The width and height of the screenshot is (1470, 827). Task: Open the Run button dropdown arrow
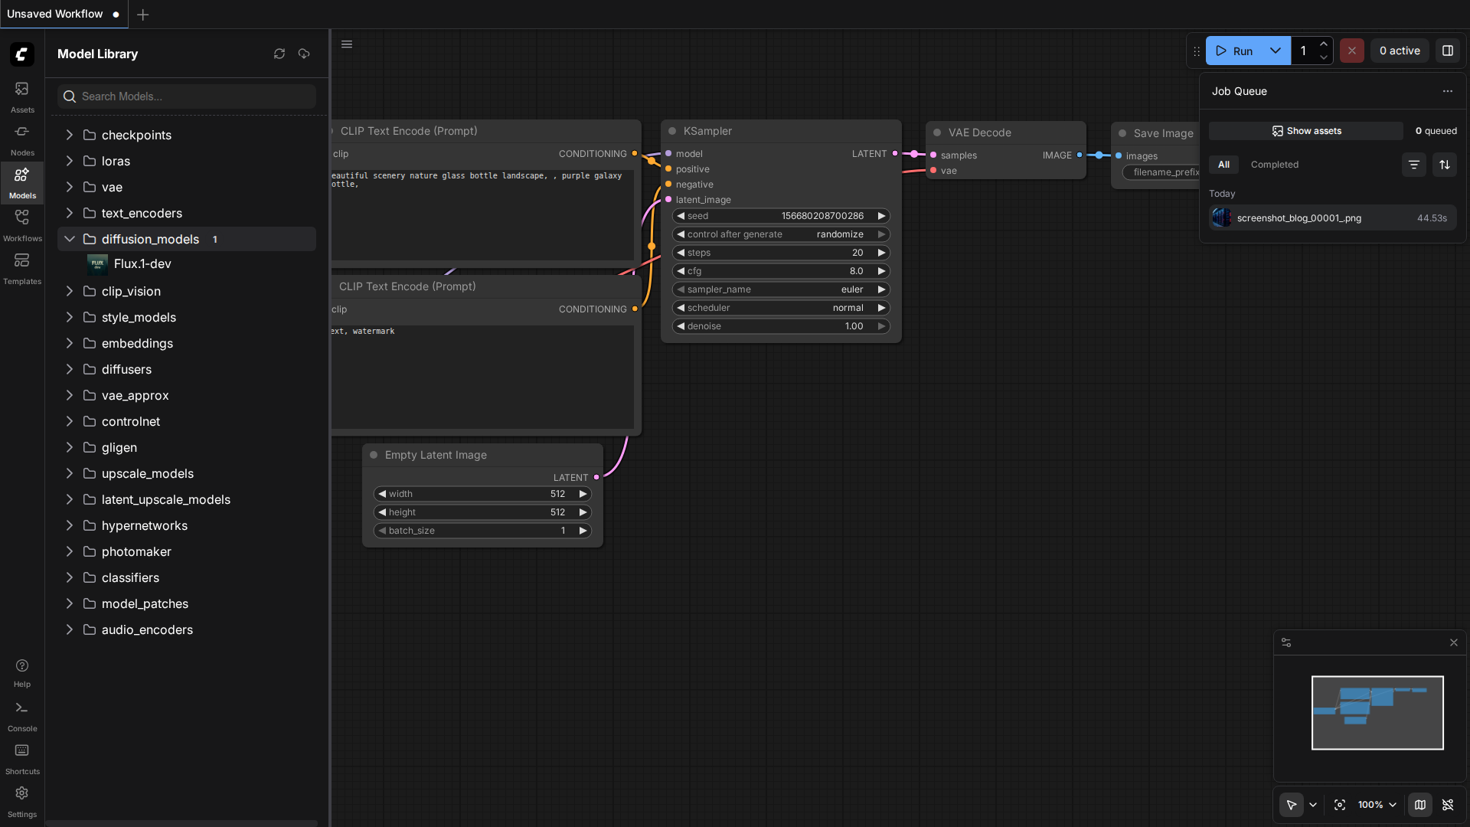click(x=1276, y=51)
